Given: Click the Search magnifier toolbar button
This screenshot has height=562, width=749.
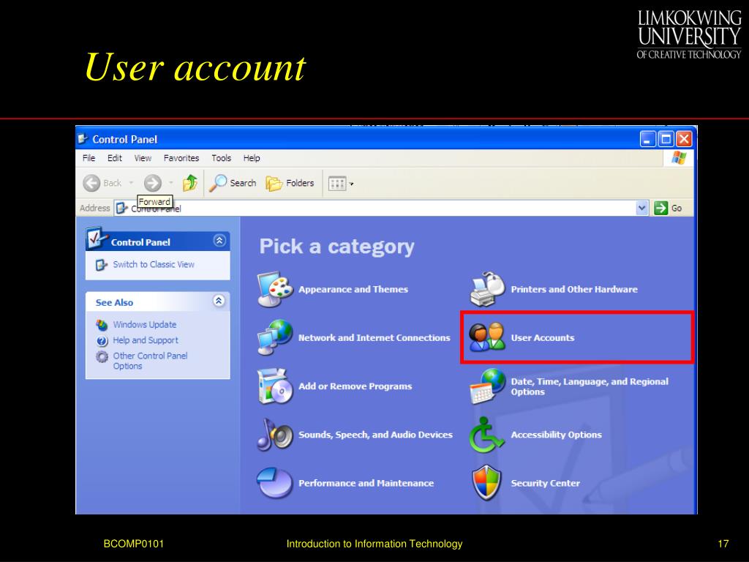Looking at the screenshot, I should pos(233,183).
